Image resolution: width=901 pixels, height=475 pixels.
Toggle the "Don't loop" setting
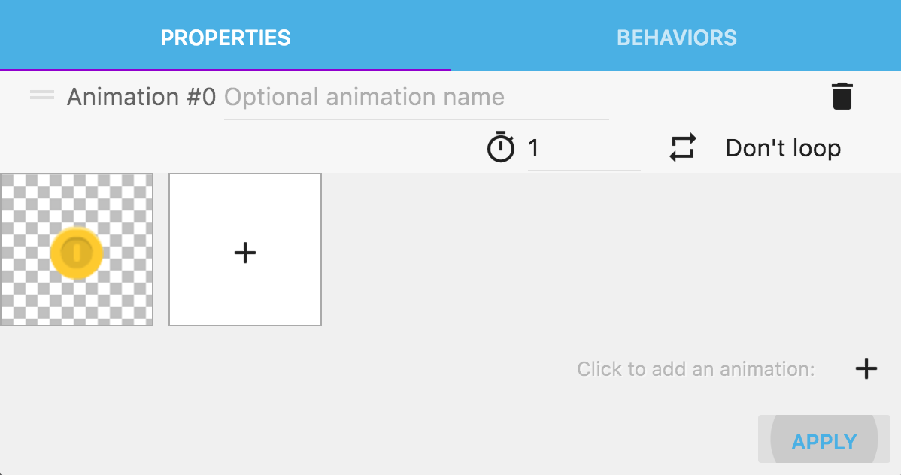[782, 148]
